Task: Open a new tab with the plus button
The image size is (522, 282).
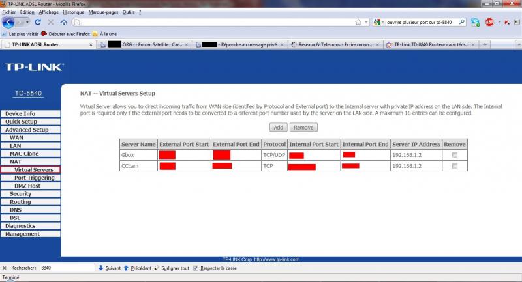Action: pyautogui.click(x=485, y=44)
